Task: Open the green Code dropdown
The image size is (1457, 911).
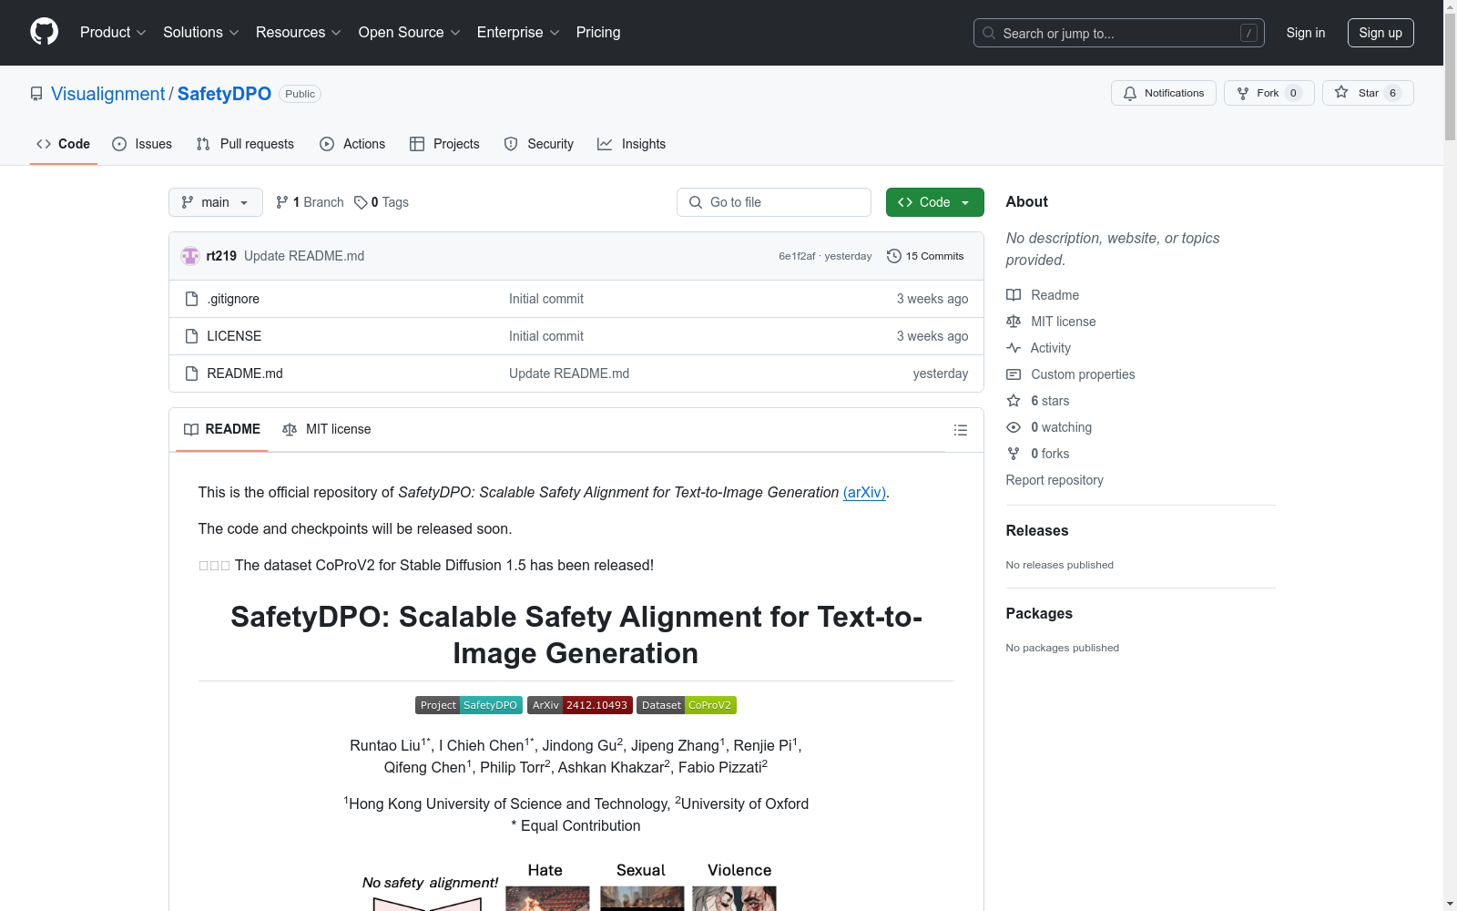Action: 934,202
